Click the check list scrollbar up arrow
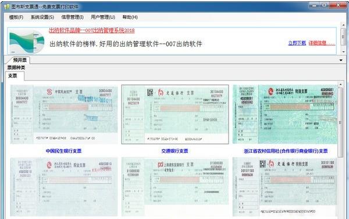Image resolution: width=349 pixels, height=219 pixels. [x=340, y=84]
